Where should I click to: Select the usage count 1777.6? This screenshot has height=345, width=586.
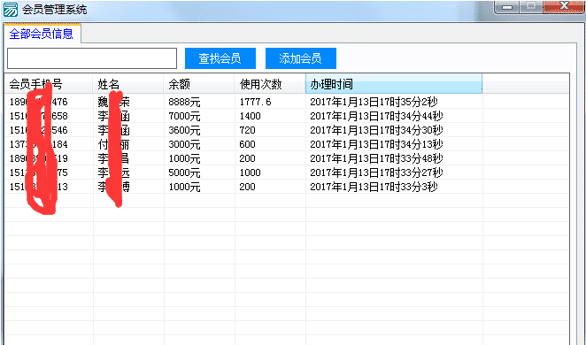coord(255,102)
